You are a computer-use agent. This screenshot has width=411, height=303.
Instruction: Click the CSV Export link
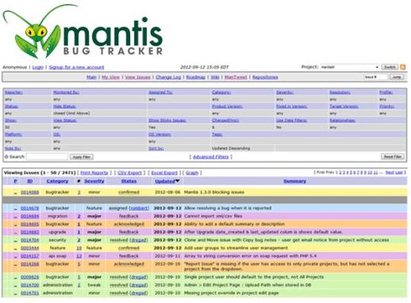click(x=129, y=173)
